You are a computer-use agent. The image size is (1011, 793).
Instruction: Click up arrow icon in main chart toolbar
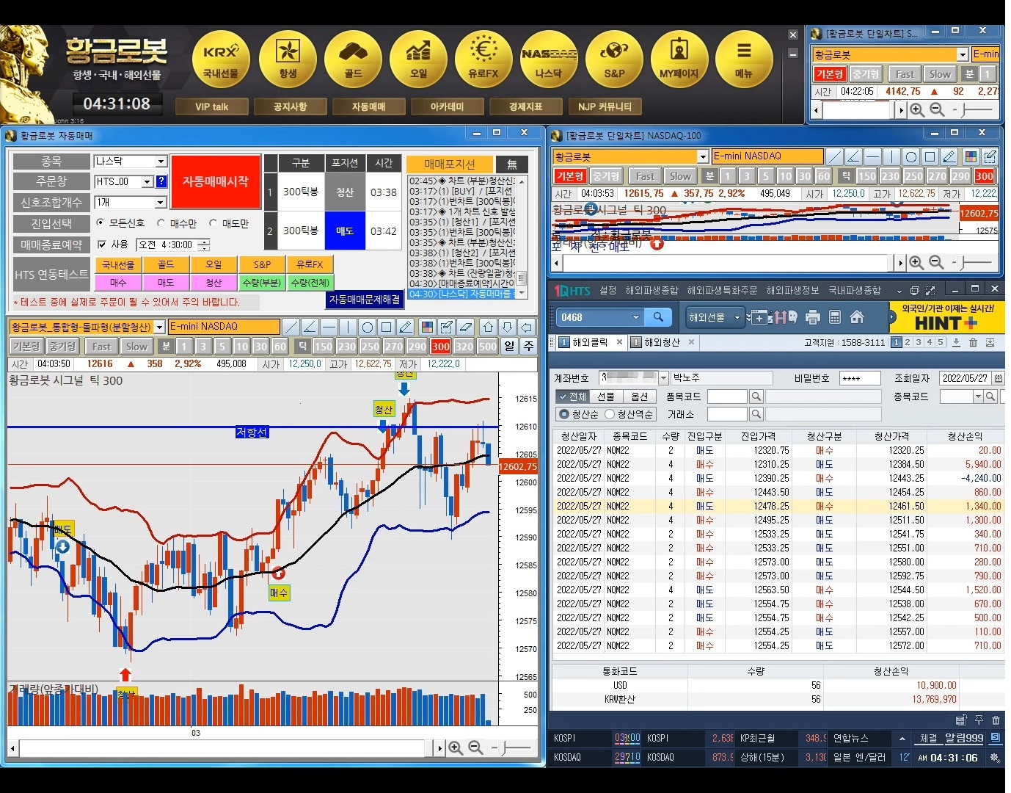pos(488,327)
